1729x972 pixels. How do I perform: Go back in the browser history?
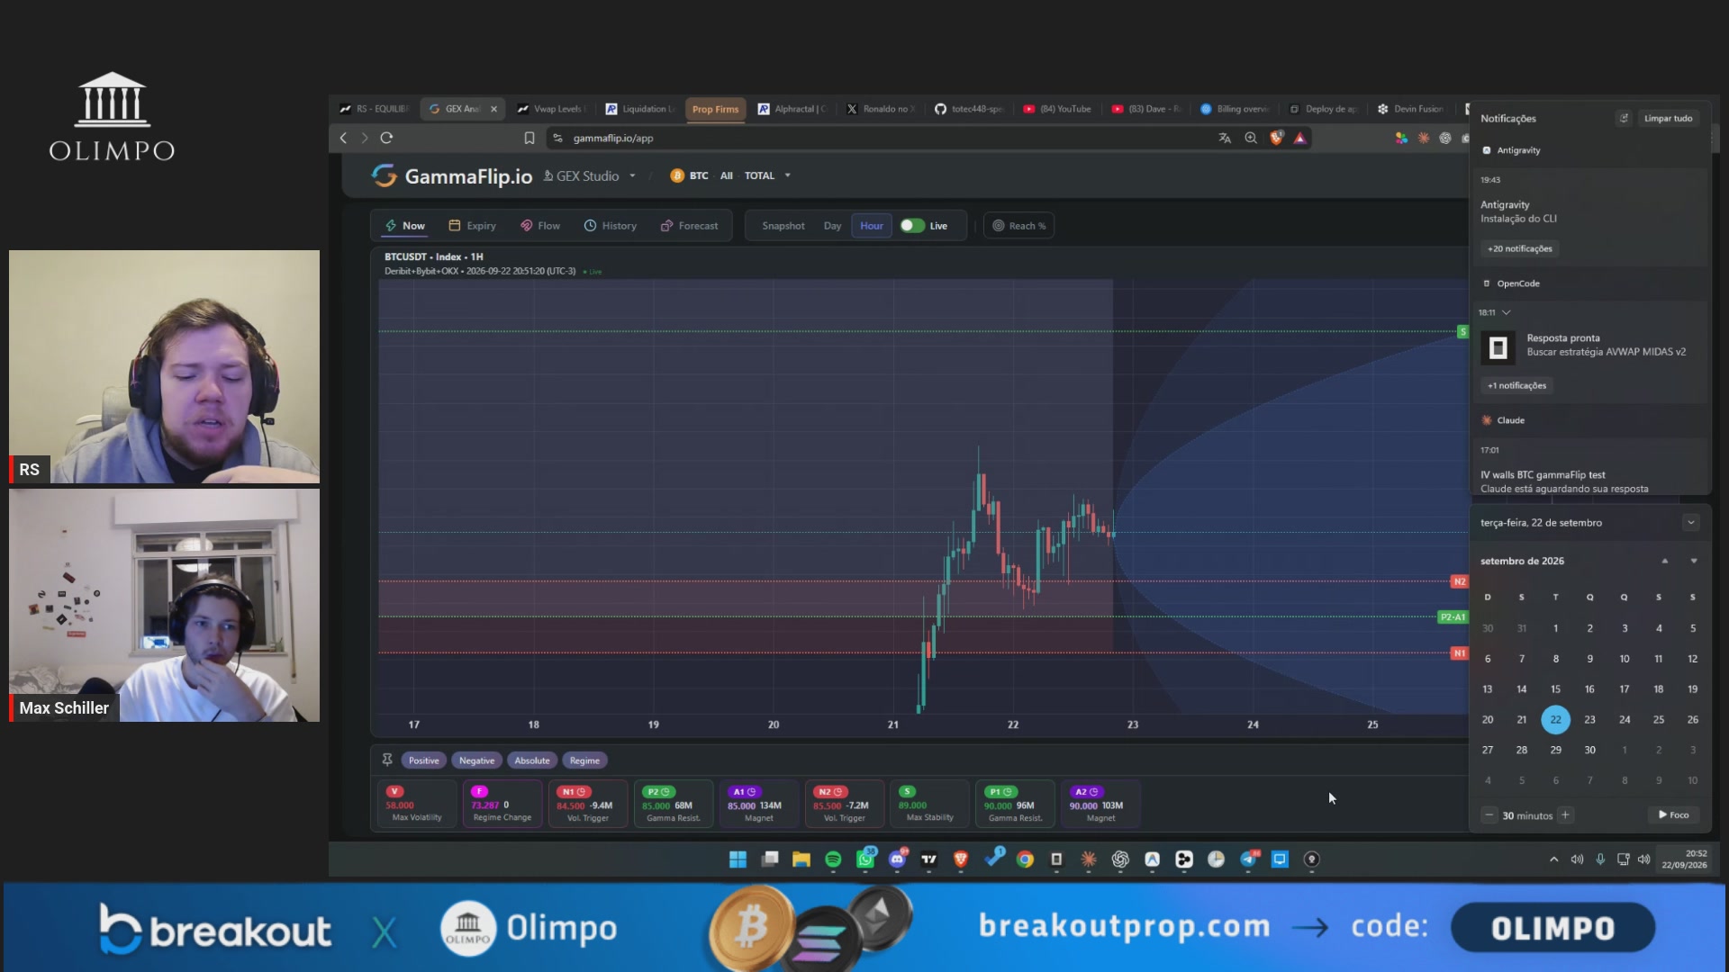click(x=343, y=138)
